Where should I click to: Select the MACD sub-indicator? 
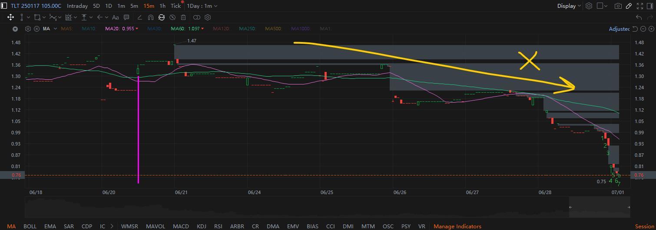181,226
